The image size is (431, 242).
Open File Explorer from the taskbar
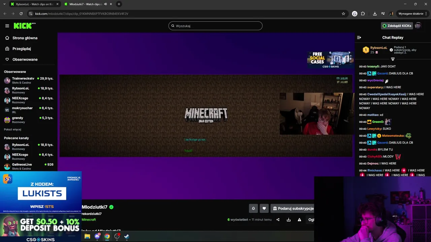pos(87,236)
